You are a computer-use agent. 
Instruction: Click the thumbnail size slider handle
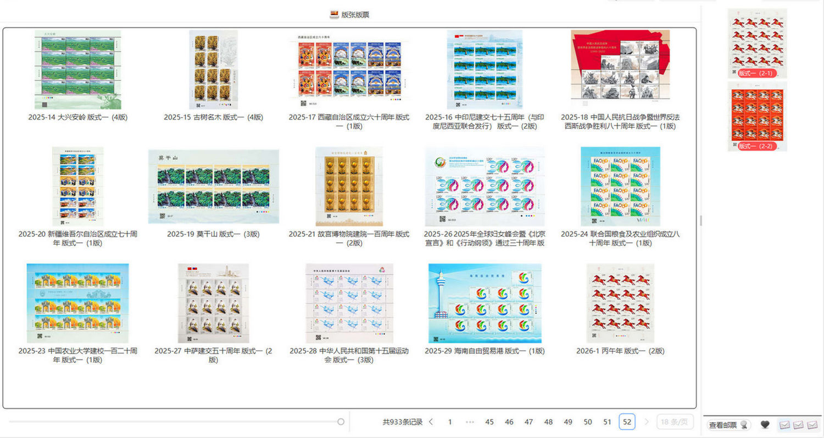tap(341, 422)
